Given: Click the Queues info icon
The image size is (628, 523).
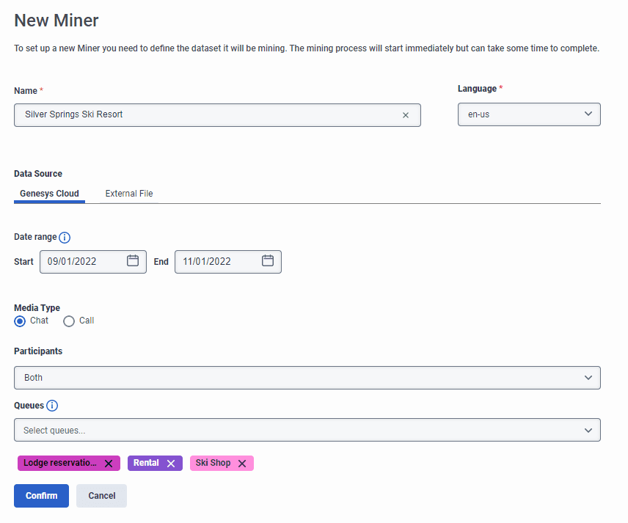Looking at the screenshot, I should (53, 405).
